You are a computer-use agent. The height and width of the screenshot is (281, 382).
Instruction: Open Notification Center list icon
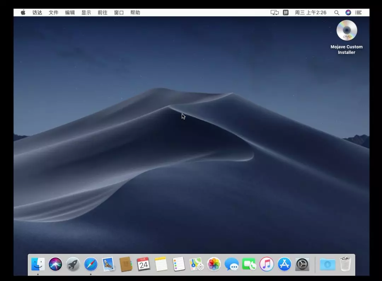(358, 12)
